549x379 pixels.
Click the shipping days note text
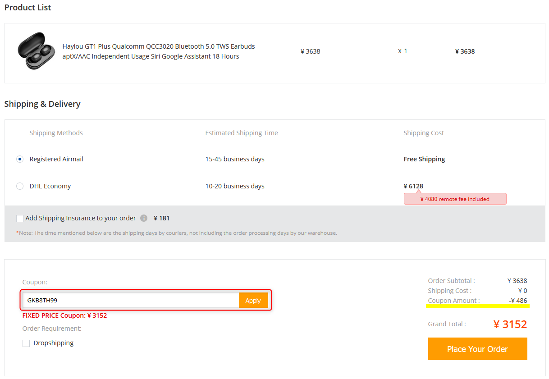click(177, 233)
